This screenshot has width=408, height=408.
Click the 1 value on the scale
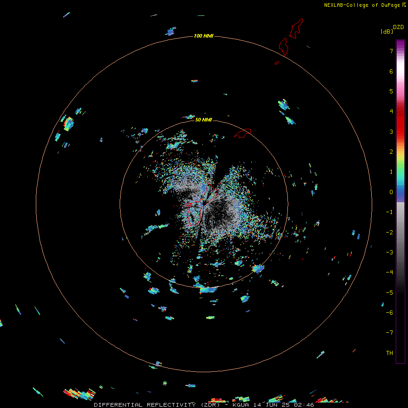(391, 172)
